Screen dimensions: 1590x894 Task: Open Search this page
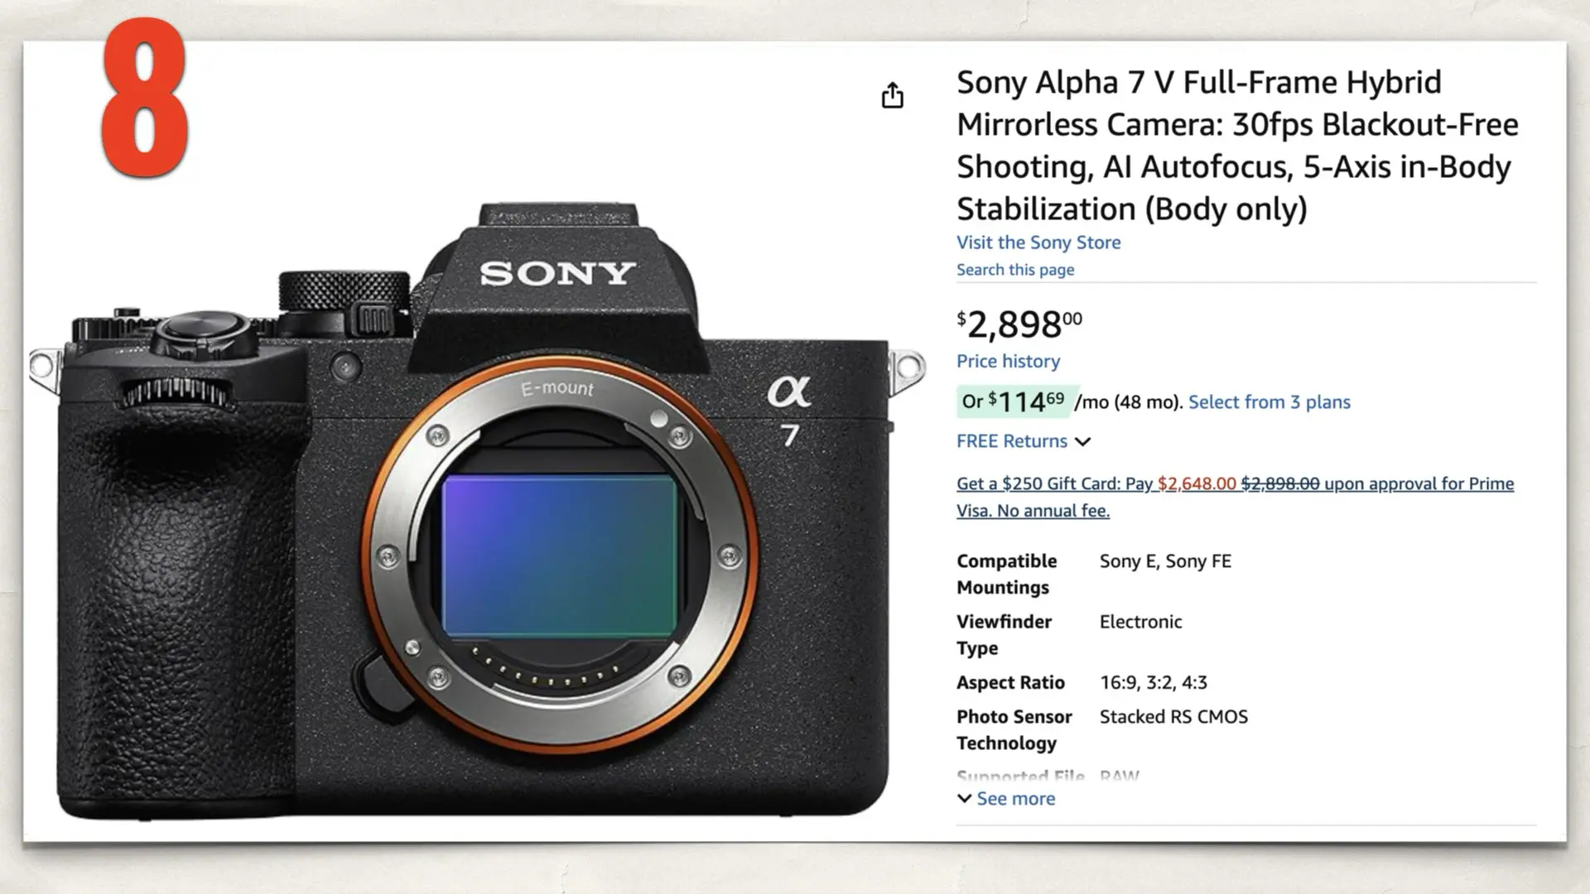(1014, 269)
